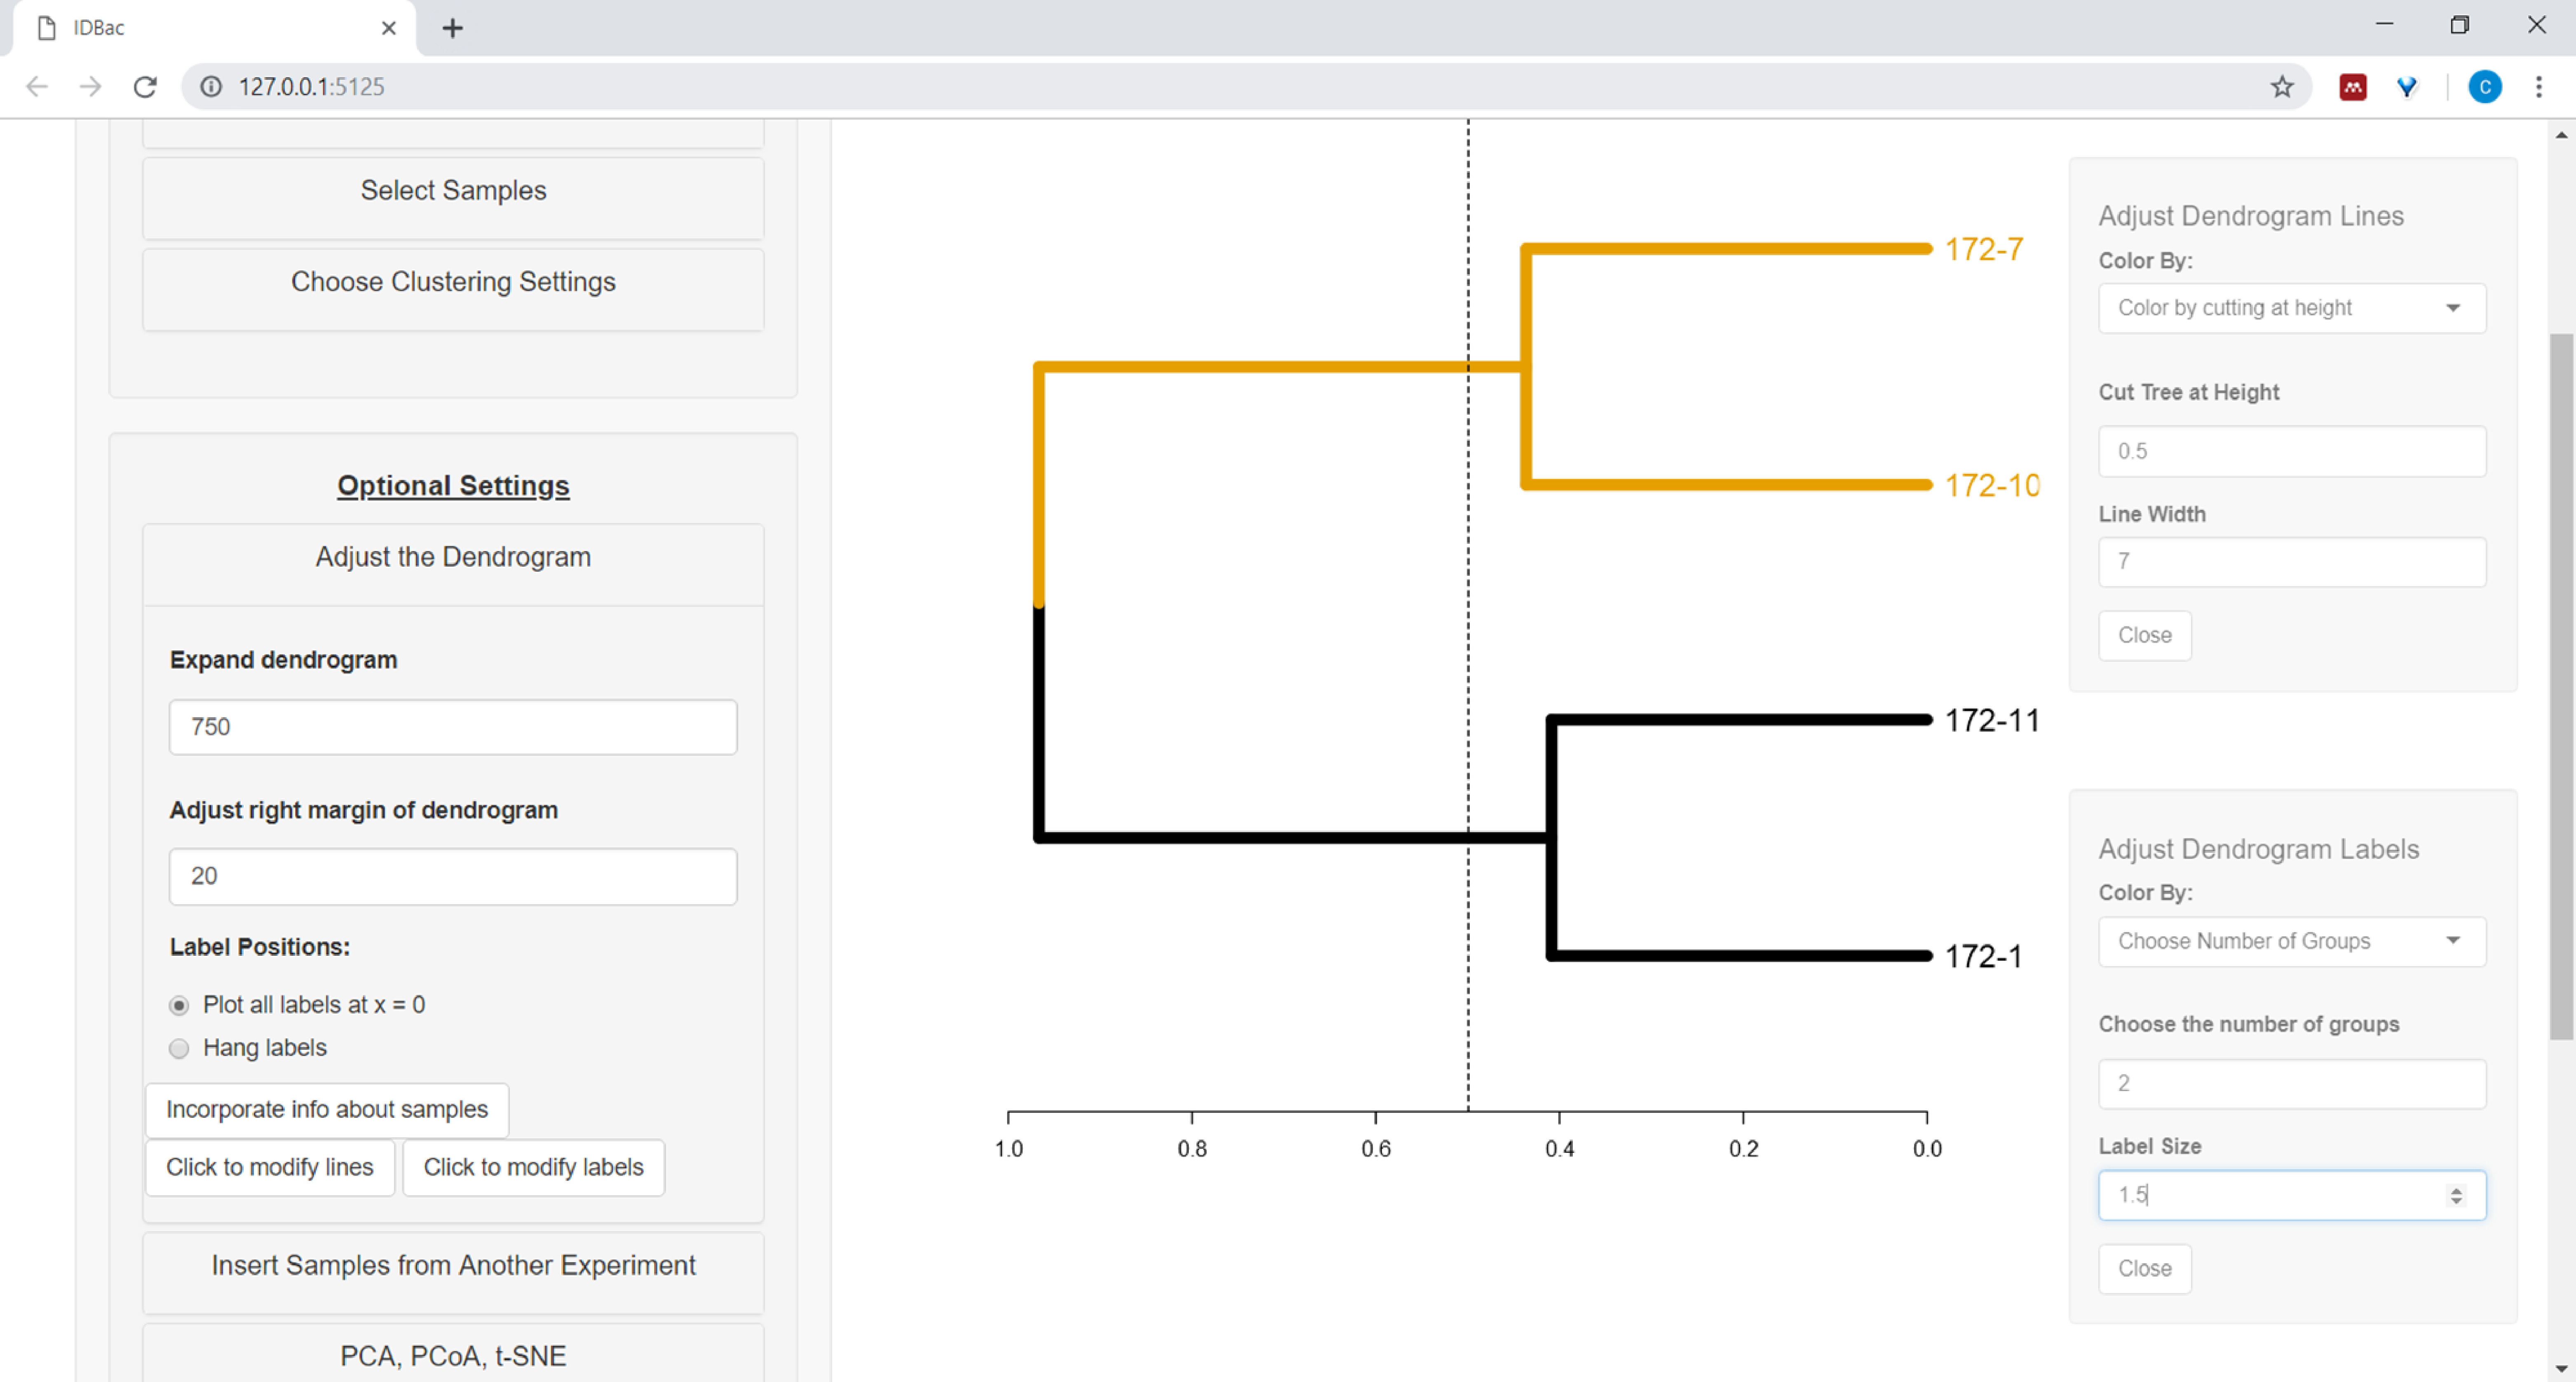This screenshot has height=1382, width=2576.
Task: Open the red Mendeley extension icon
Action: click(x=2352, y=87)
